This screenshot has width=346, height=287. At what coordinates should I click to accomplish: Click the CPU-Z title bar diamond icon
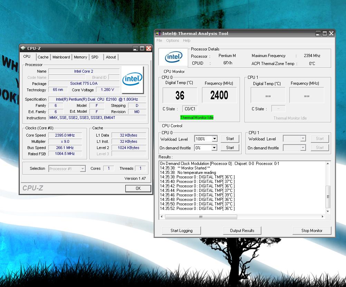point(23,48)
